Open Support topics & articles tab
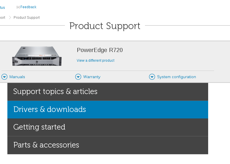230x164 pixels. pos(108,92)
